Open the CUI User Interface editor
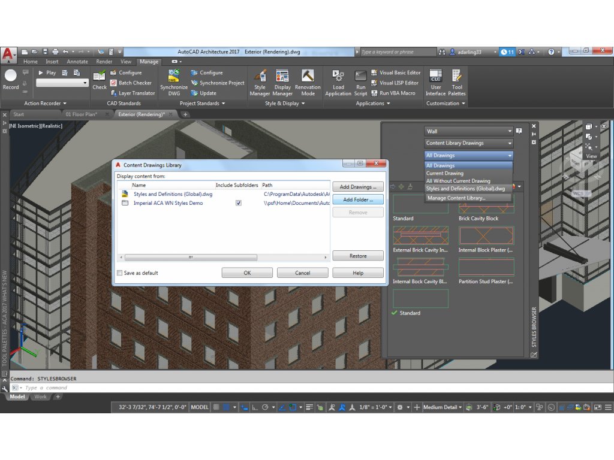Image resolution: width=614 pixels, height=460 pixels. pyautogui.click(x=435, y=83)
